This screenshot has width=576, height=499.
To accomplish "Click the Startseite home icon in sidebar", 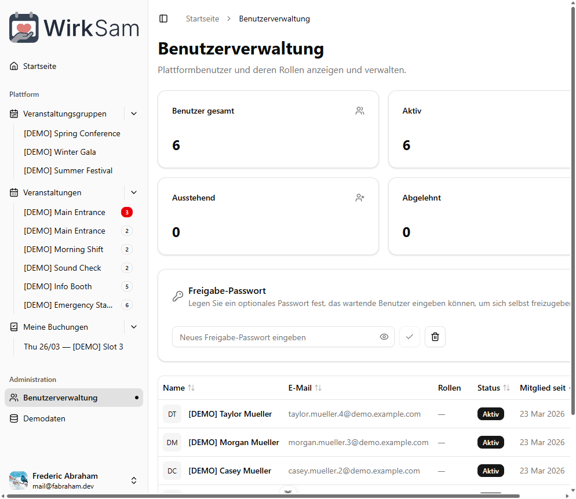I will pyautogui.click(x=14, y=66).
